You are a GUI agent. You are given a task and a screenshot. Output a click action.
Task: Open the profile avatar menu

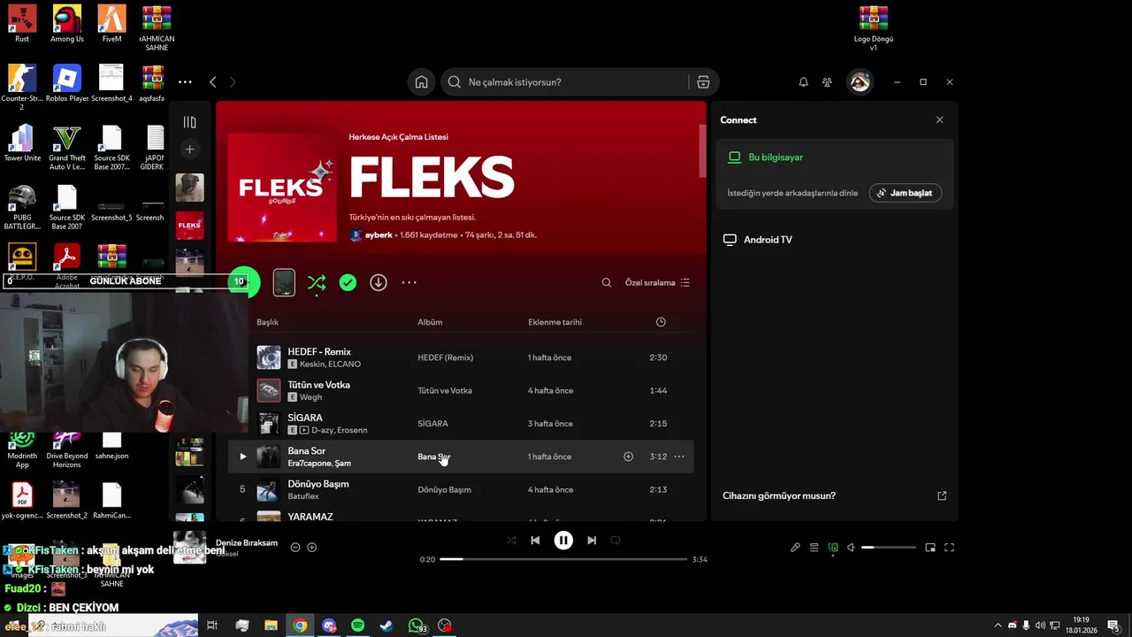860,82
